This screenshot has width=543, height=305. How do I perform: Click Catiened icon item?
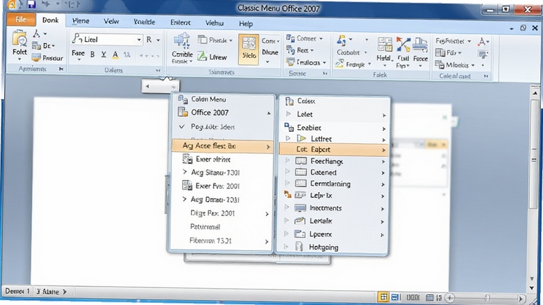tap(334, 173)
